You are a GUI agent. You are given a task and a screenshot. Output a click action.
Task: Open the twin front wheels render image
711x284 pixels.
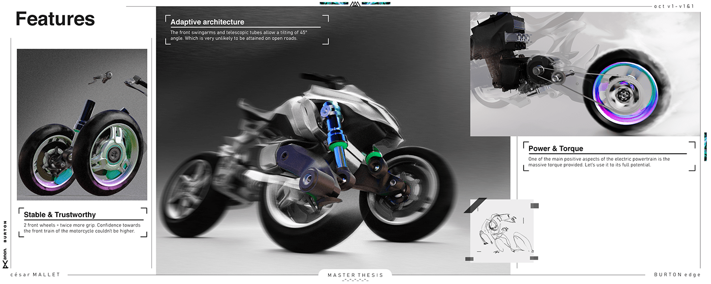(x=82, y=124)
